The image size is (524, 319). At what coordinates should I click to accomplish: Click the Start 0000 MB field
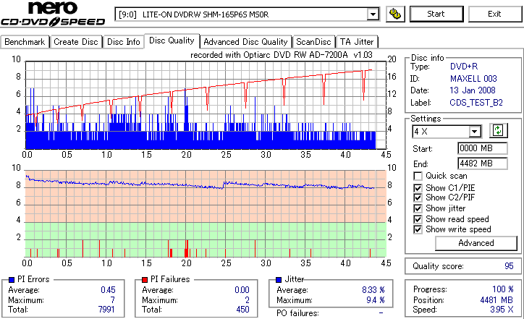pos(482,148)
